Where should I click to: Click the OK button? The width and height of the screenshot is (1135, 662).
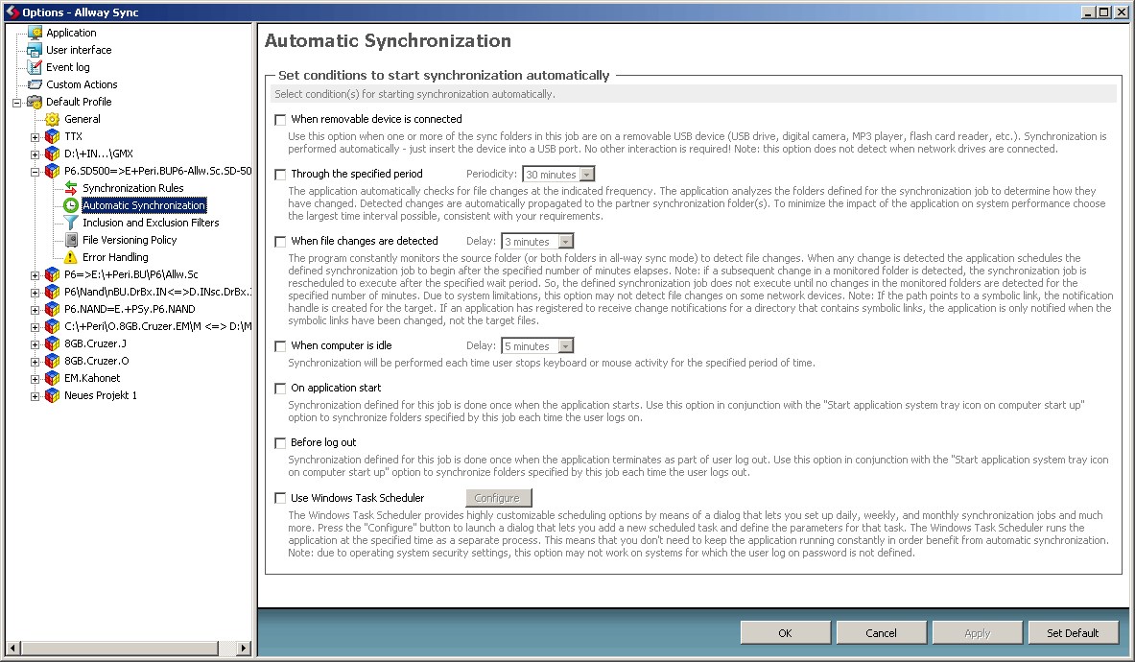click(x=786, y=633)
